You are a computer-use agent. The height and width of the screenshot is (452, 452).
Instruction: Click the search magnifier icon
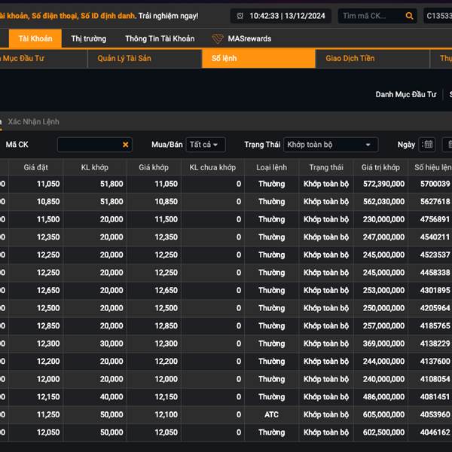pyautogui.click(x=409, y=16)
